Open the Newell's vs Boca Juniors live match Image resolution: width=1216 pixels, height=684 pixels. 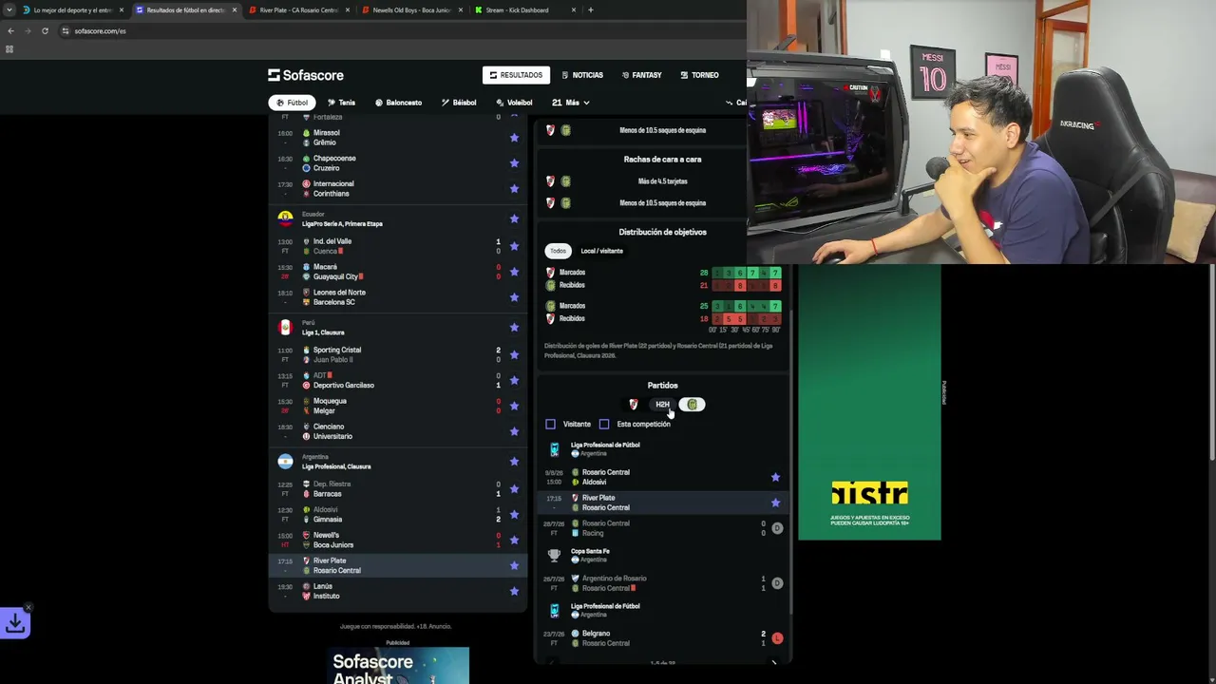[398, 540]
